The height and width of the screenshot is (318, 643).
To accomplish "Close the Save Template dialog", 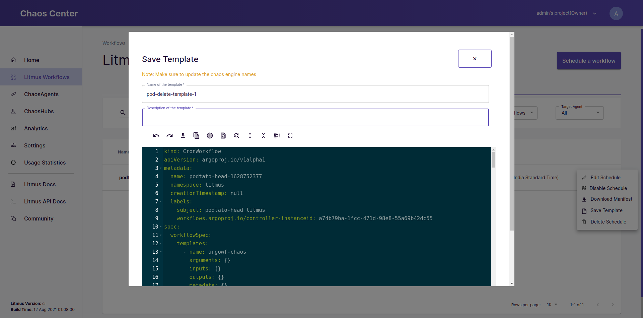I will point(475,59).
